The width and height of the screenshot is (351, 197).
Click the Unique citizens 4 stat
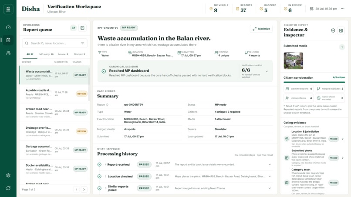(299, 98)
